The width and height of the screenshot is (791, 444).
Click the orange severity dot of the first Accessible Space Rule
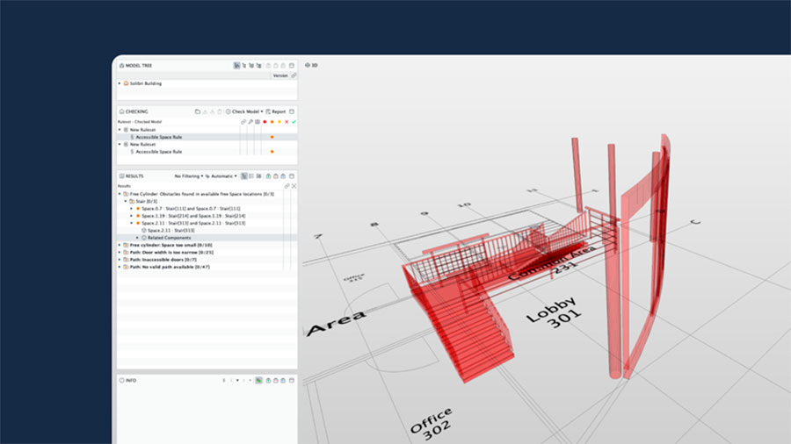[x=272, y=137]
